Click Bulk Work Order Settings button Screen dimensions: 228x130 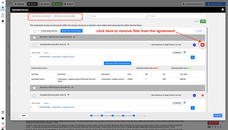coord(71,31)
